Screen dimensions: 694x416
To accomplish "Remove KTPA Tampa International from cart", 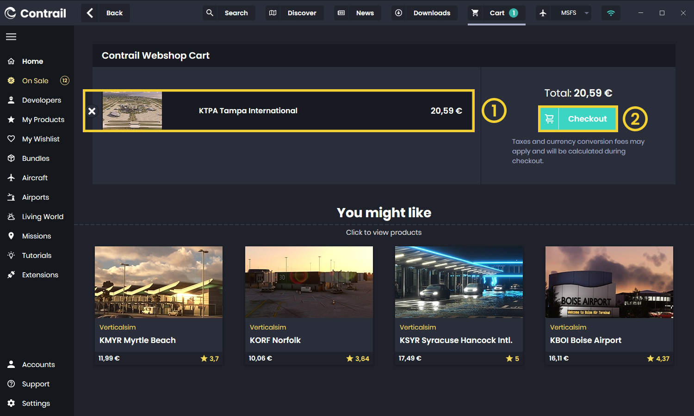I will (92, 111).
